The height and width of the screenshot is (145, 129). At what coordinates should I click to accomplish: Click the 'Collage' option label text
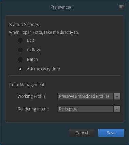click(34, 50)
